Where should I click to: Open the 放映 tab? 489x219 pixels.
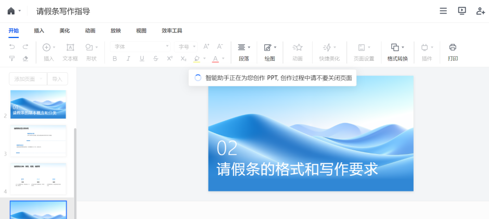click(x=115, y=31)
